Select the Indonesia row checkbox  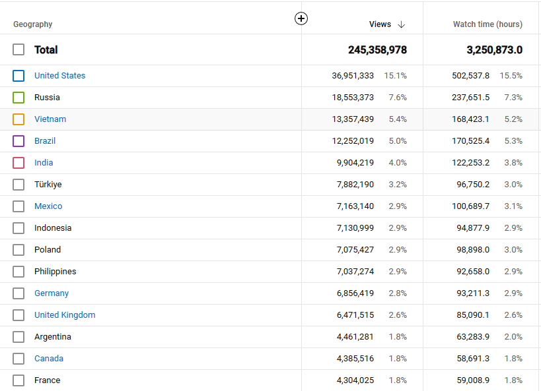[18, 228]
